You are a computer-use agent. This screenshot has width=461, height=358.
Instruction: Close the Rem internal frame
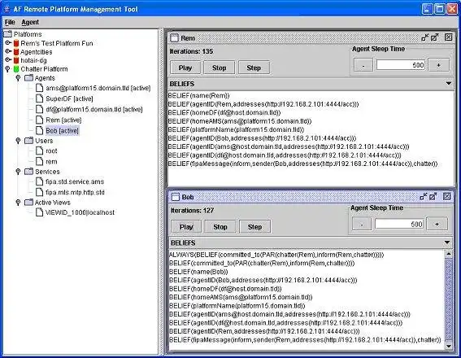click(x=448, y=37)
